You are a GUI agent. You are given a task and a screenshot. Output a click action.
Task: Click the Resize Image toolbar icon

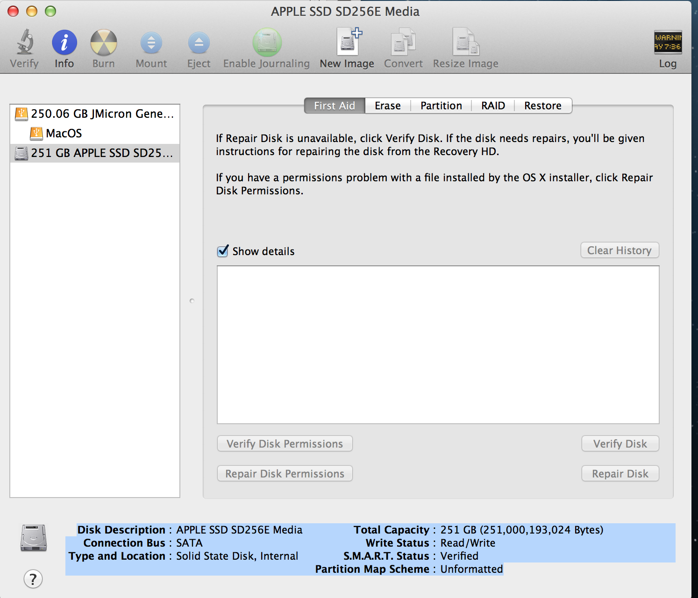pyautogui.click(x=465, y=42)
